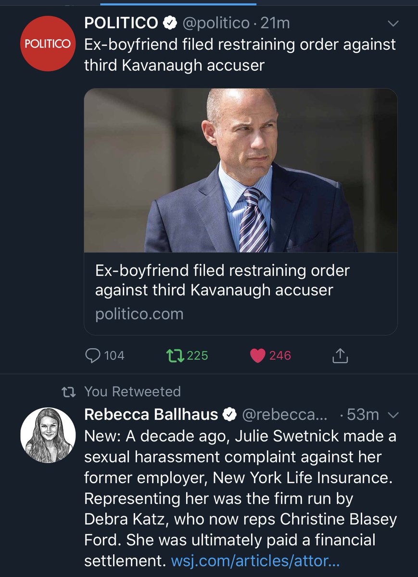Open the POLITICO profile avatar
Image resolution: width=418 pixels, height=577 pixels.
click(48, 44)
